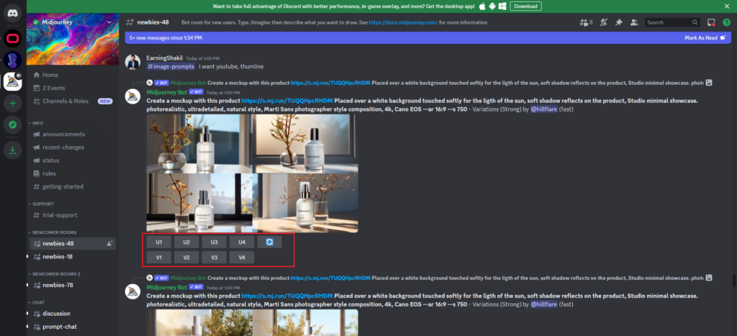
Task: Collapse the NEWCOMER ROOMS category
Action: [53, 232]
